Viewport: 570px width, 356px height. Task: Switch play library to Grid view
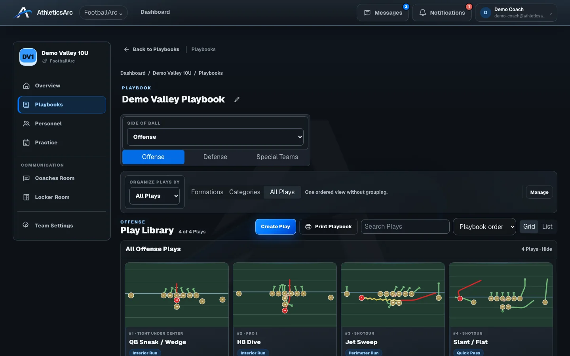[529, 227]
